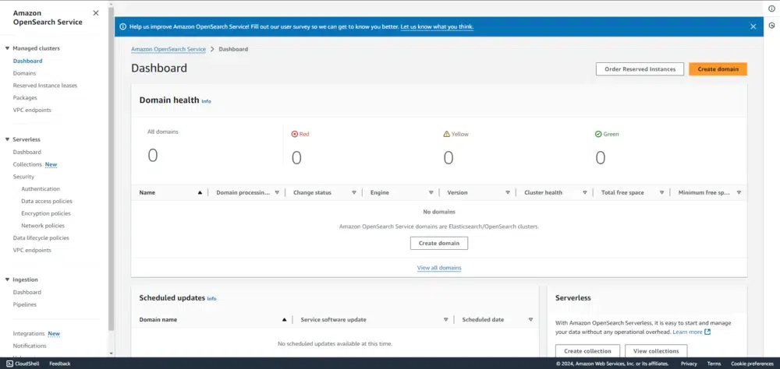Screen dimensions: 780x369
Task: Collapse the Ingestion navigation section
Action: pyautogui.click(x=8, y=279)
